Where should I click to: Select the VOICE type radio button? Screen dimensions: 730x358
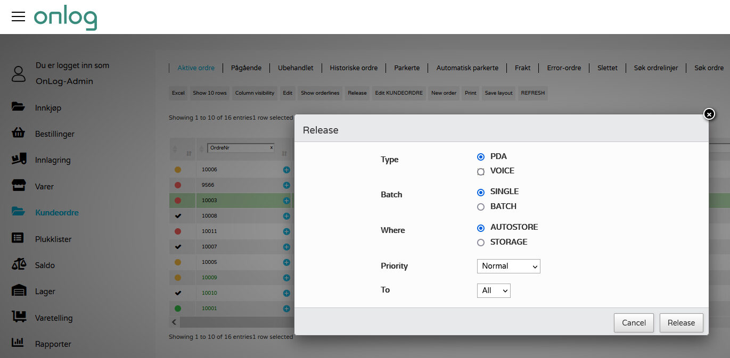(x=481, y=171)
